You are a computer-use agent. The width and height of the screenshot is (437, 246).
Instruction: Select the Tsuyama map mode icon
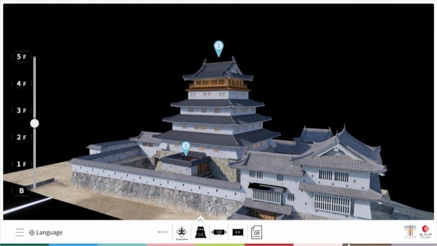tap(182, 232)
